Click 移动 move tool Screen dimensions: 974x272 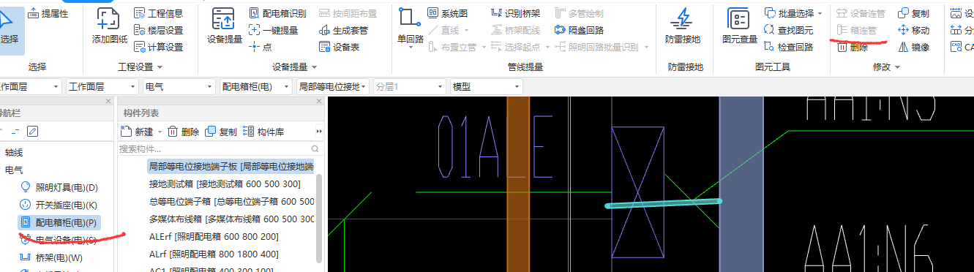tap(913, 30)
